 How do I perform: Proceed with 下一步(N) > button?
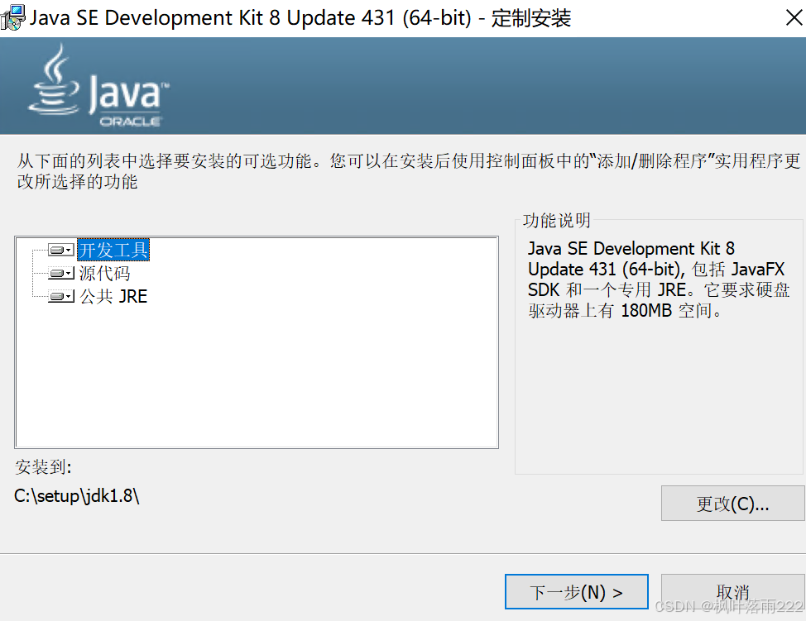point(576,592)
